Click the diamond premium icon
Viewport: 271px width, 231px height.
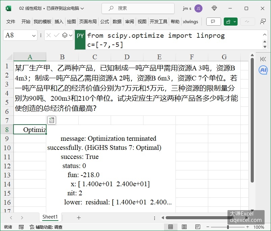click(214, 8)
